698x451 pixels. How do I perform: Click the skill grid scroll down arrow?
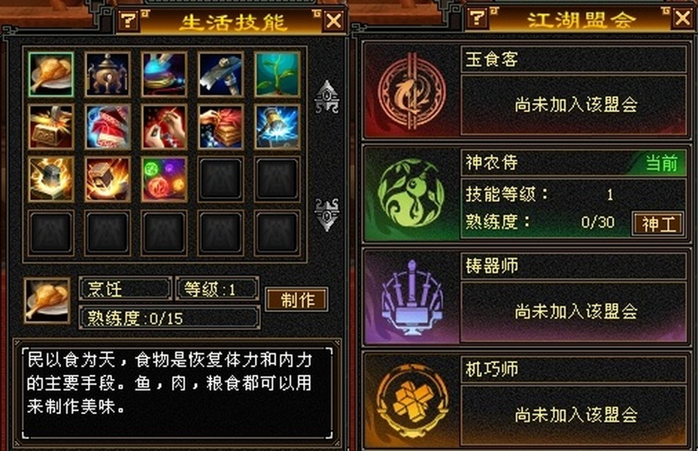[x=326, y=215]
